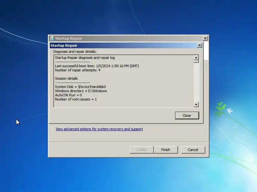Viewport: 257px width, 192px height.
Task: Select the 'Last successful boot time' line
Action: [x=97, y=66]
